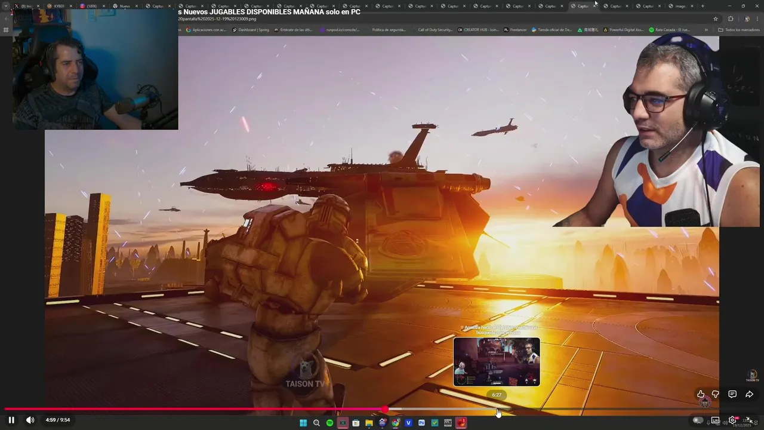The image size is (764, 430).
Task: Mute the video with the speaker icon
Action: click(x=30, y=420)
